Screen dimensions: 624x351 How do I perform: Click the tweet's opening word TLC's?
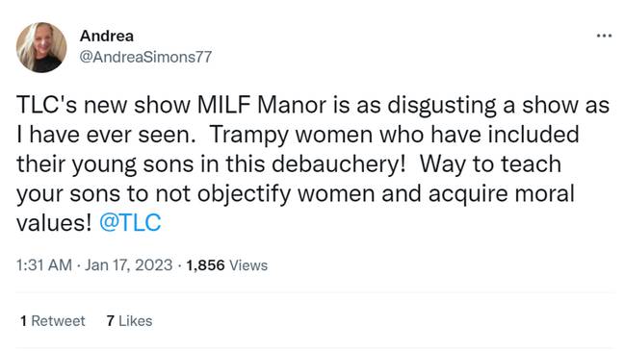coord(46,106)
